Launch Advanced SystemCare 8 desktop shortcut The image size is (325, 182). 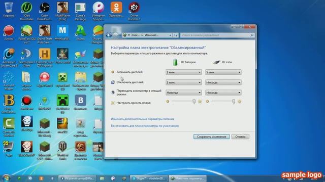coord(9,58)
